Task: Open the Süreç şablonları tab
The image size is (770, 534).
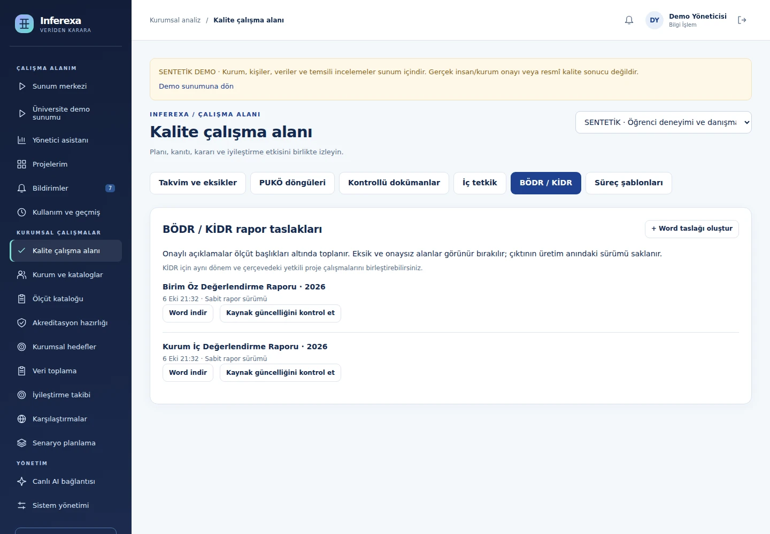Action: 629,183
